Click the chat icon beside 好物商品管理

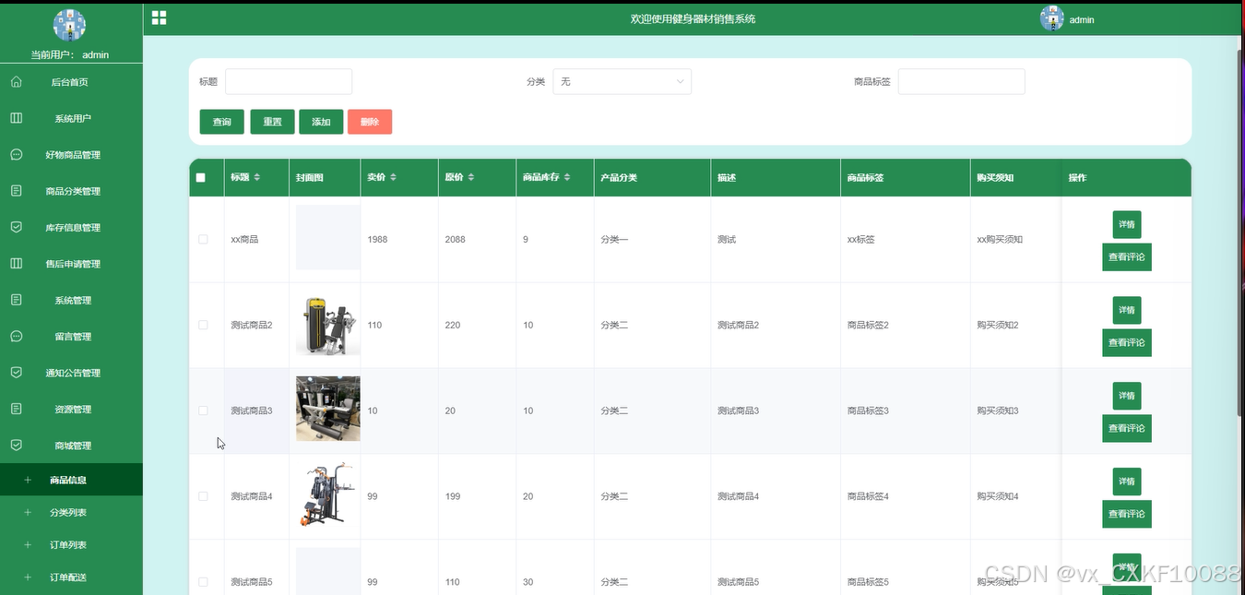(16, 155)
